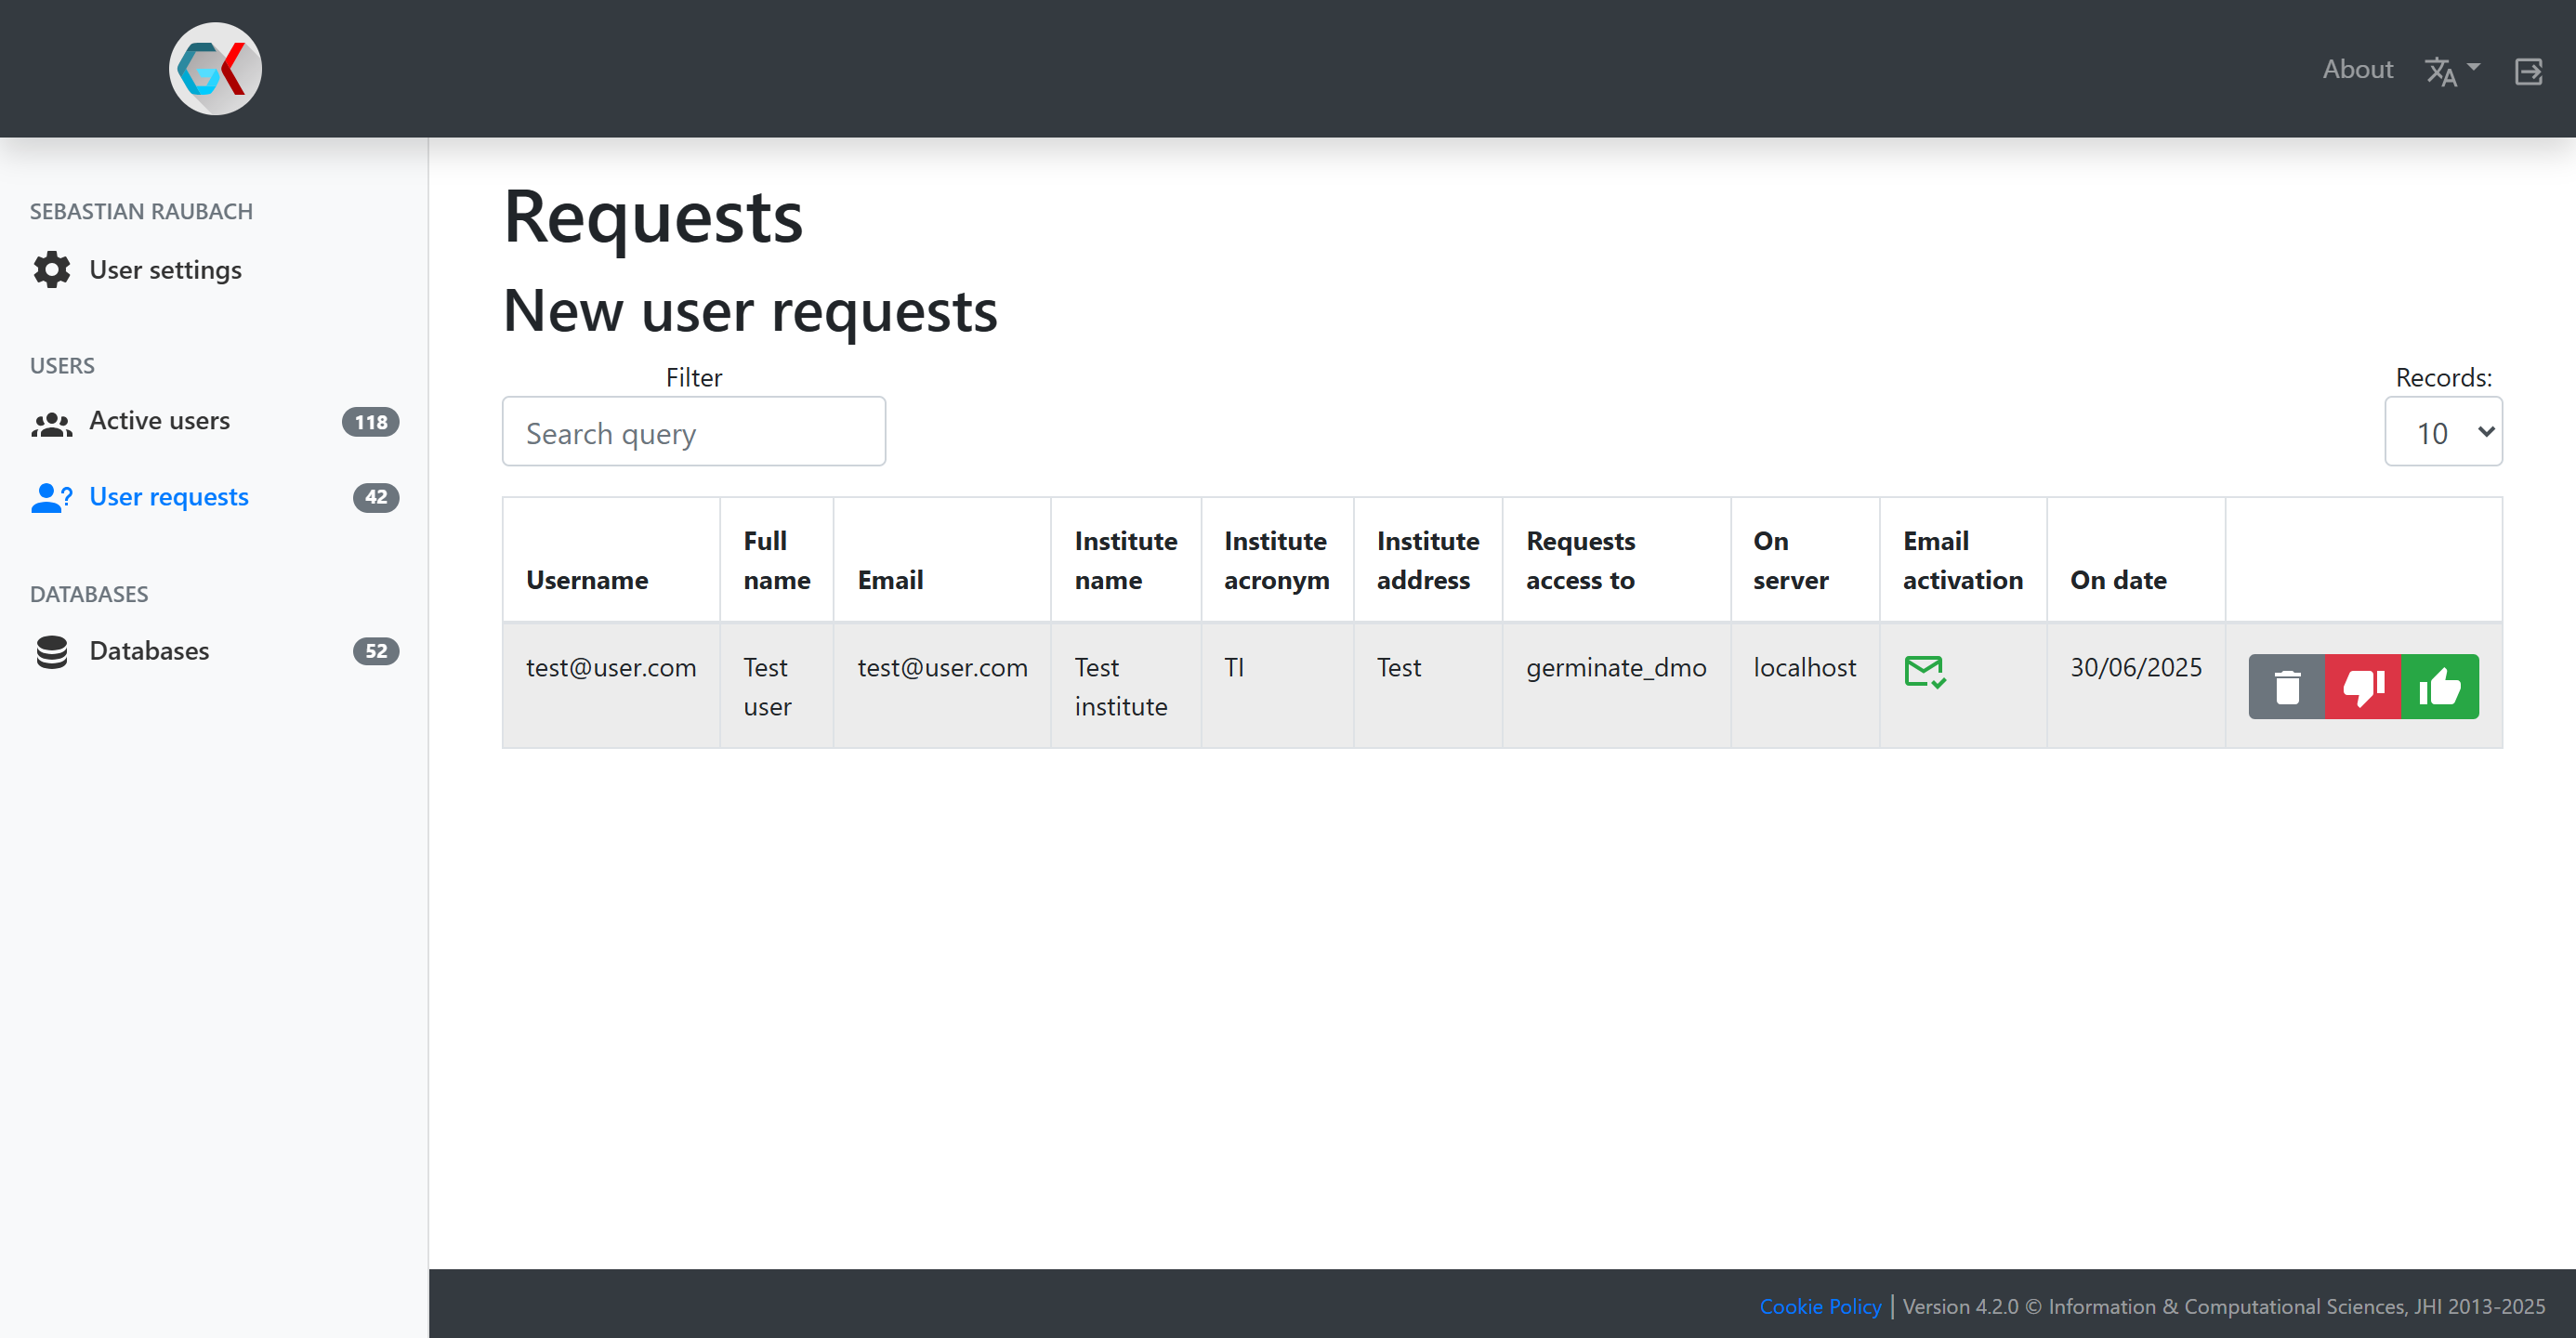Image resolution: width=2576 pixels, height=1338 pixels.
Task: Focus the Search query filter field
Action: point(693,432)
